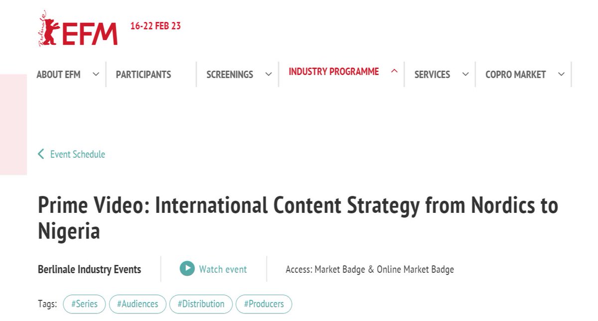The image size is (598, 321).
Task: Collapse the Industry Programme chevron
Action: tap(394, 71)
